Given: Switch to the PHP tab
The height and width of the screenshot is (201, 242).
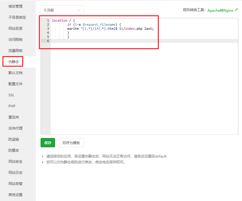Looking at the screenshot, I should click(x=12, y=106).
